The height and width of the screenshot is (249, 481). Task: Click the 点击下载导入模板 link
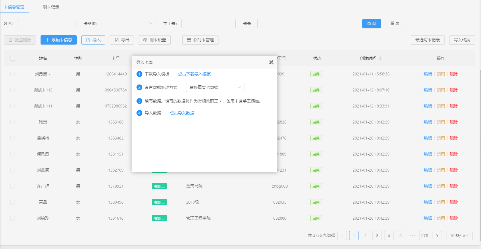pyautogui.click(x=194, y=74)
